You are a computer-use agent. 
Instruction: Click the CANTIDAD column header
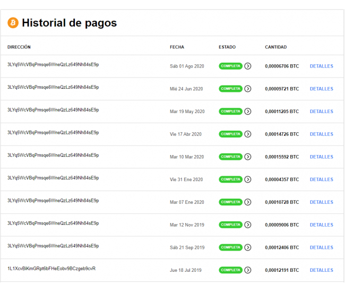pyautogui.click(x=275, y=47)
